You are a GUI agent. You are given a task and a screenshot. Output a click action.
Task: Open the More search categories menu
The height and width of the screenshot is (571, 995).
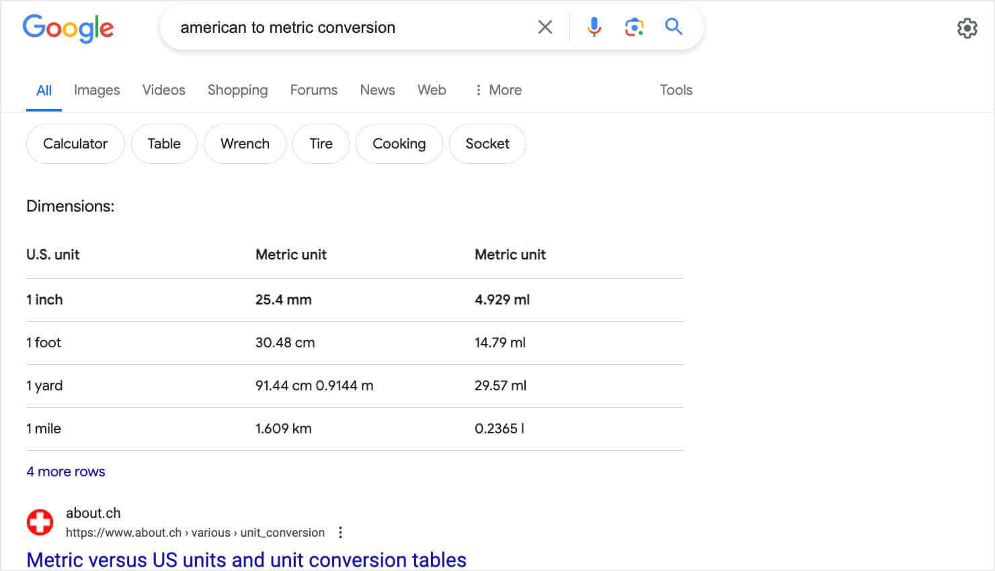pos(497,89)
